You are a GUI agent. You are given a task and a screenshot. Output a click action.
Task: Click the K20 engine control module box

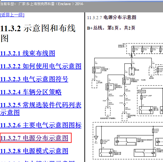[x=125, y=117]
